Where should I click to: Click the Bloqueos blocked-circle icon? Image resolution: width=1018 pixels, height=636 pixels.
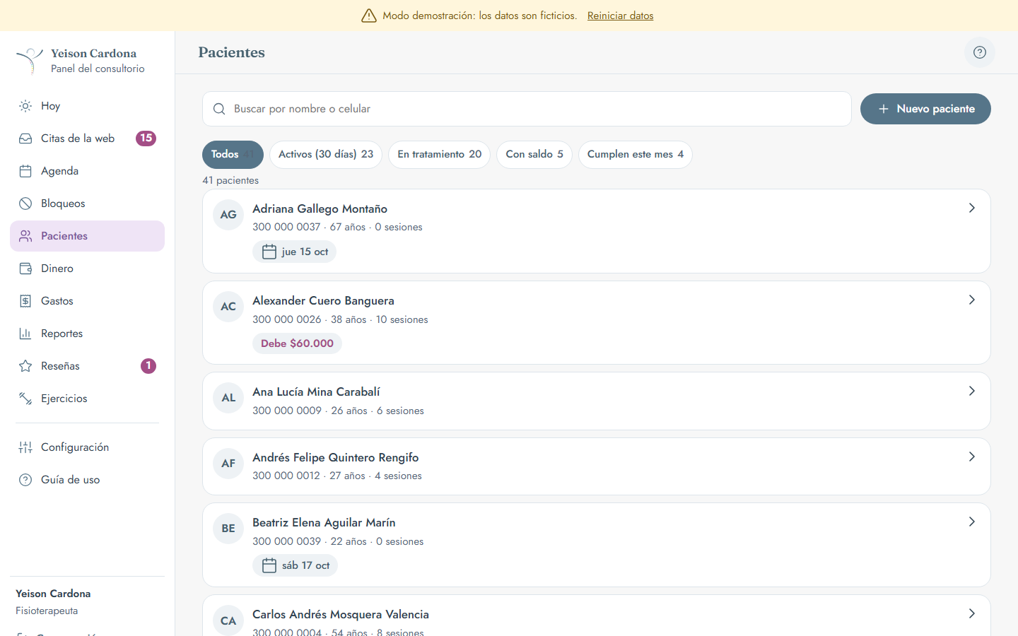tap(25, 204)
